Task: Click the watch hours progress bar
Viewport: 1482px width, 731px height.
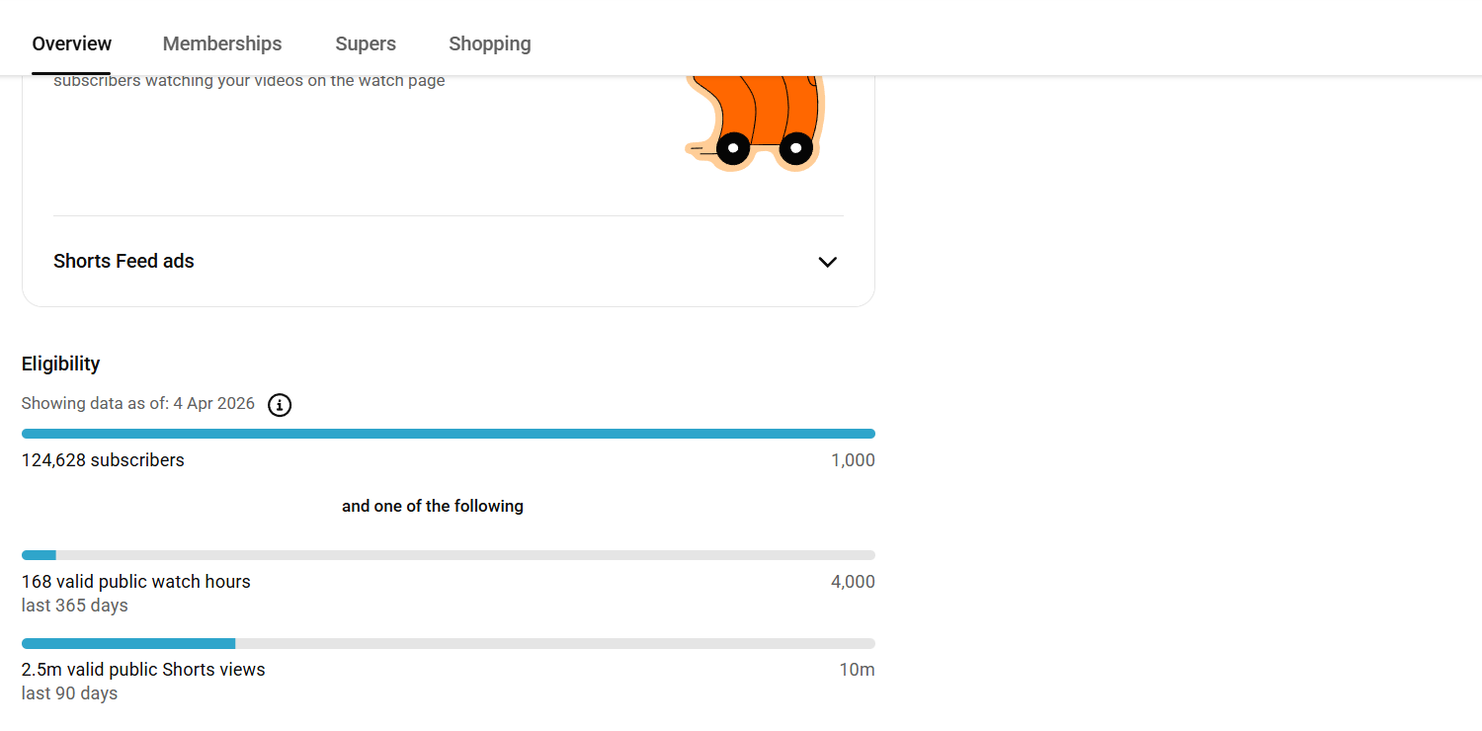Action: 448,555
